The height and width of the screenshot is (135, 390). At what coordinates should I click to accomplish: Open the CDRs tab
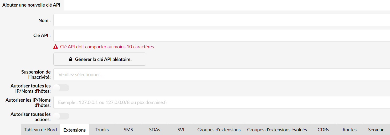pos(323,129)
